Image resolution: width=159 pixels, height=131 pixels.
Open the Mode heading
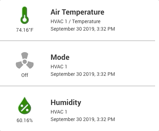[x=60, y=57]
